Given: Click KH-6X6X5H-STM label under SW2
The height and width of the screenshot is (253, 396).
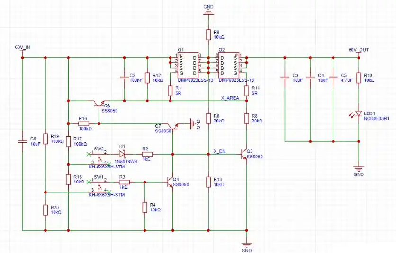Looking at the screenshot, I should [x=107, y=167].
